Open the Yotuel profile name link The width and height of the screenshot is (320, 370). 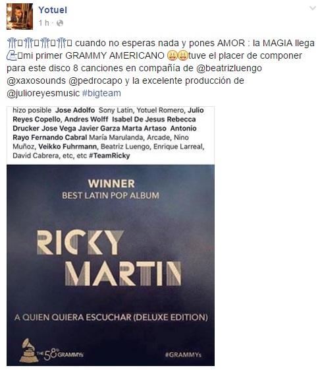pyautogui.click(x=53, y=10)
